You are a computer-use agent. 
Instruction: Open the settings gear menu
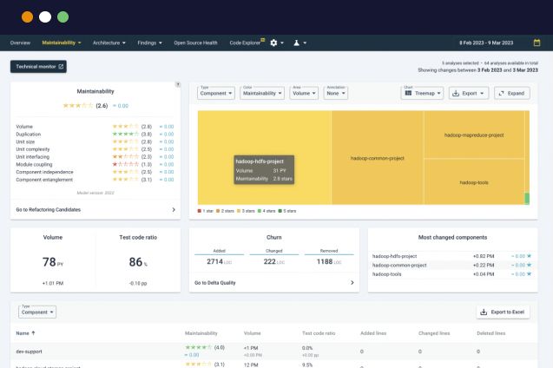(x=276, y=43)
